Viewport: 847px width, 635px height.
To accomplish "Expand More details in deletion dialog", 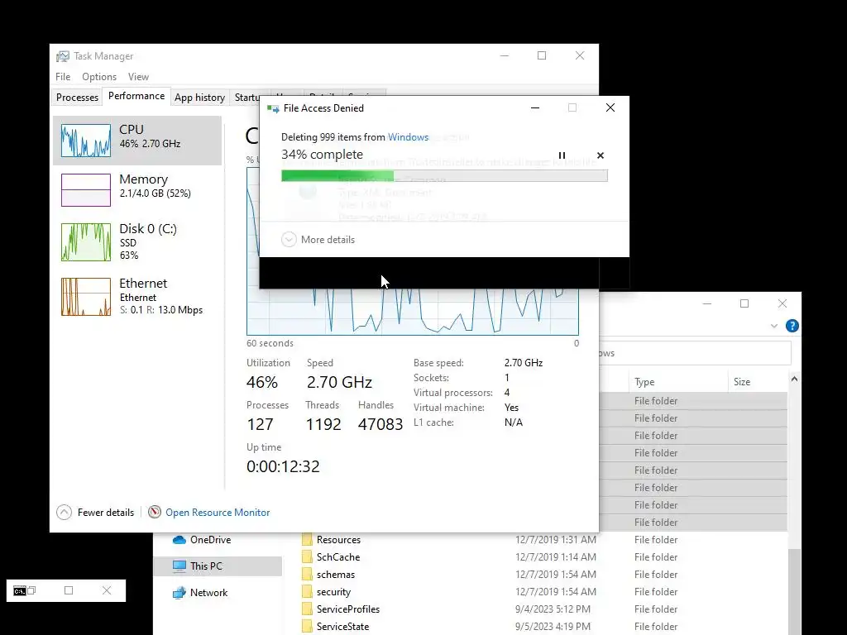I will [x=318, y=240].
